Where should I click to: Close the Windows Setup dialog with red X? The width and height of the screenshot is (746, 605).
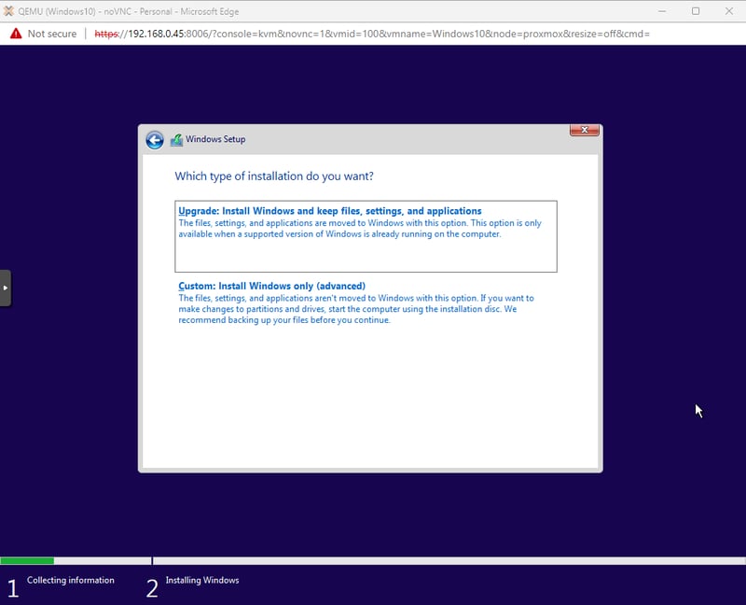584,131
